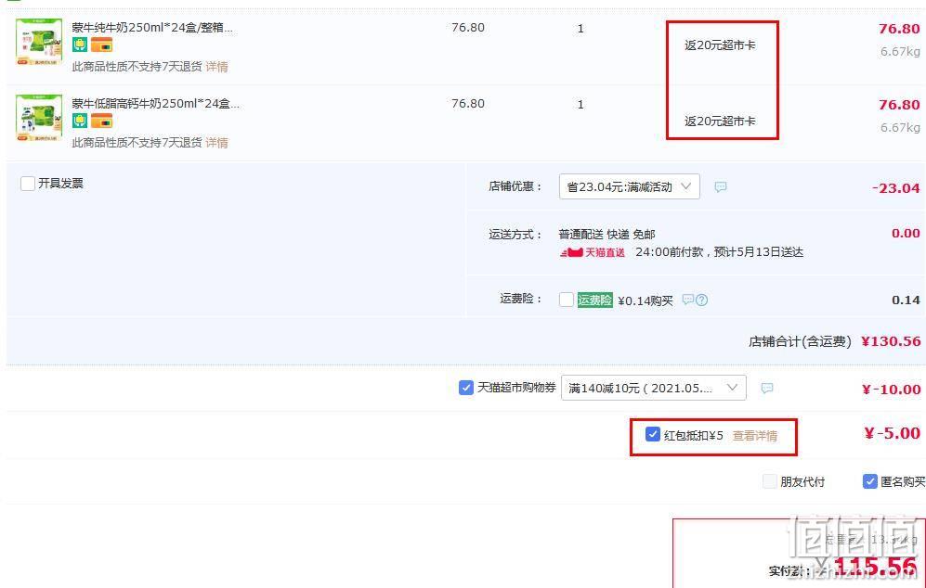Image resolution: width=926 pixels, height=588 pixels.
Task: Click green badge icon under 蒙牛低脂高钙牛奶 title
Action: coord(80,121)
